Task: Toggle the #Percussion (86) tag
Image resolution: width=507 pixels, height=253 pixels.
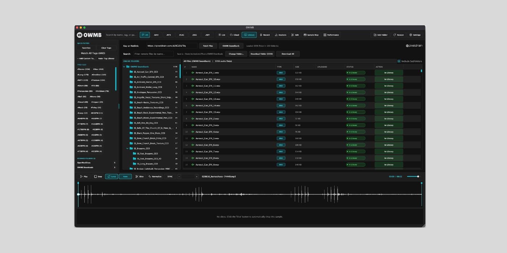Action: click(x=85, y=91)
